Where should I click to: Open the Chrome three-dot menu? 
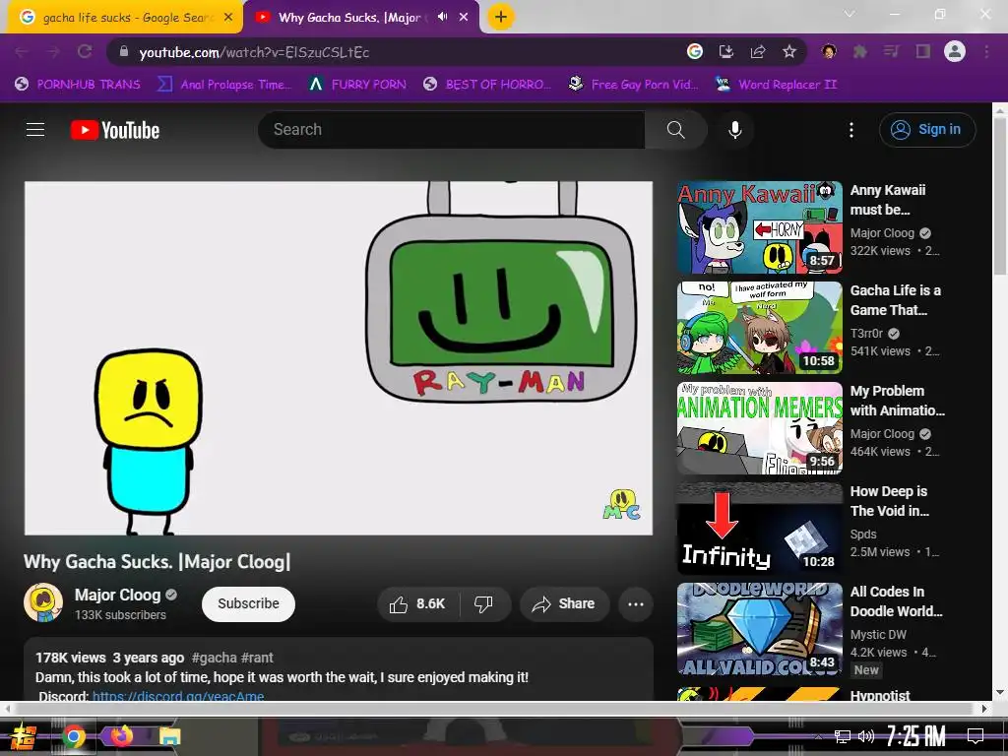coord(986,51)
